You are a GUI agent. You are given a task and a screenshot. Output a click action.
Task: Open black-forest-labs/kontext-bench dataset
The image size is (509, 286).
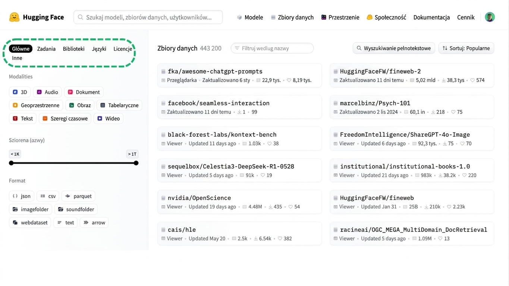[x=240, y=139]
